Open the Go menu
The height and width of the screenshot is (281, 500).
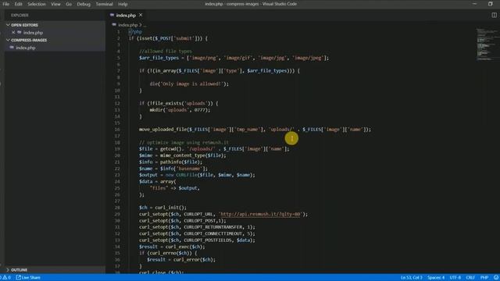click(69, 4)
